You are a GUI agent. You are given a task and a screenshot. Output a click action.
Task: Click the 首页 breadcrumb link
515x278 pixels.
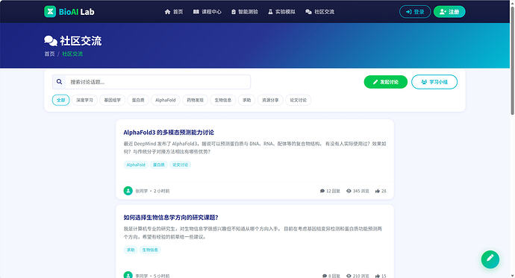click(x=49, y=54)
